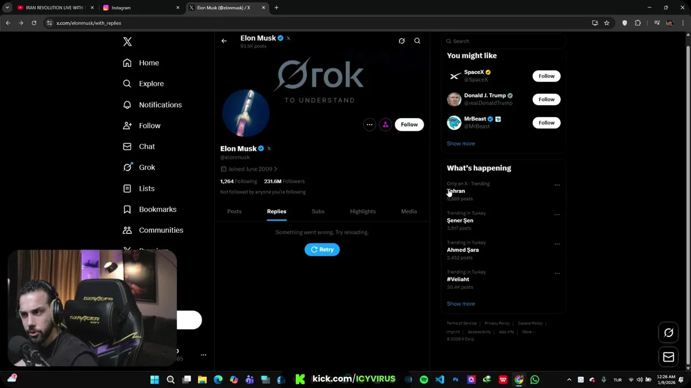The image size is (691, 388).
Task: Open more options for Şener Şen trend
Action: point(557,214)
